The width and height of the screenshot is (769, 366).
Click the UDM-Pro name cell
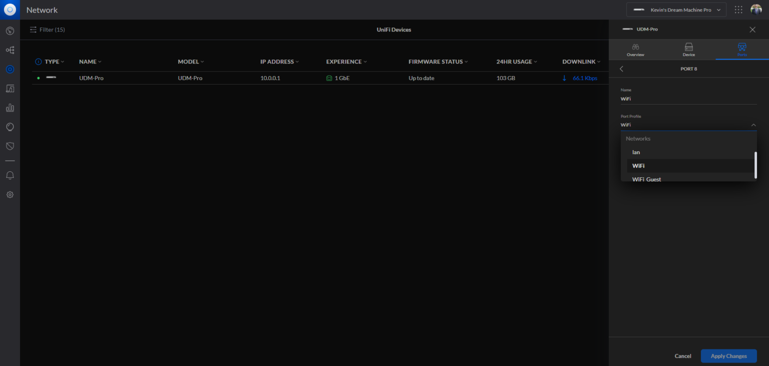91,78
